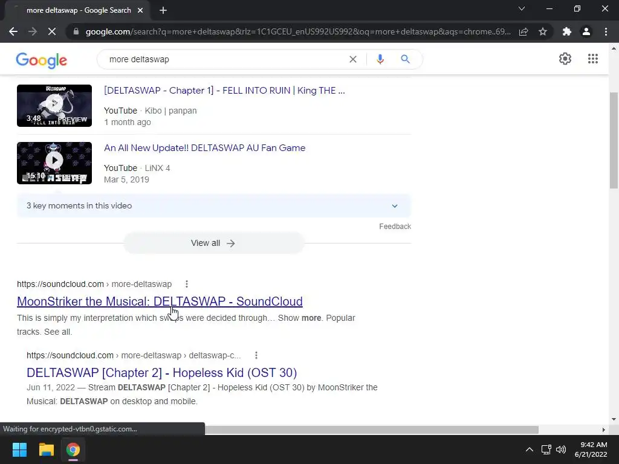Screen dimensions: 619x464
Task: Stop loading the page
Action: pos(52,31)
